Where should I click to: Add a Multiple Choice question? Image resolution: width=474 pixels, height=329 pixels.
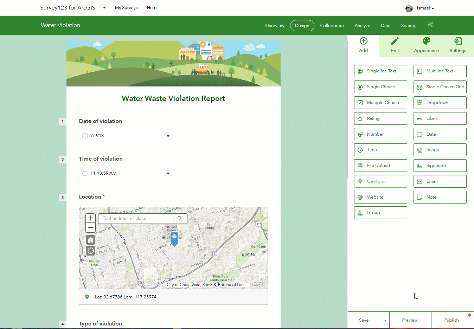click(380, 103)
